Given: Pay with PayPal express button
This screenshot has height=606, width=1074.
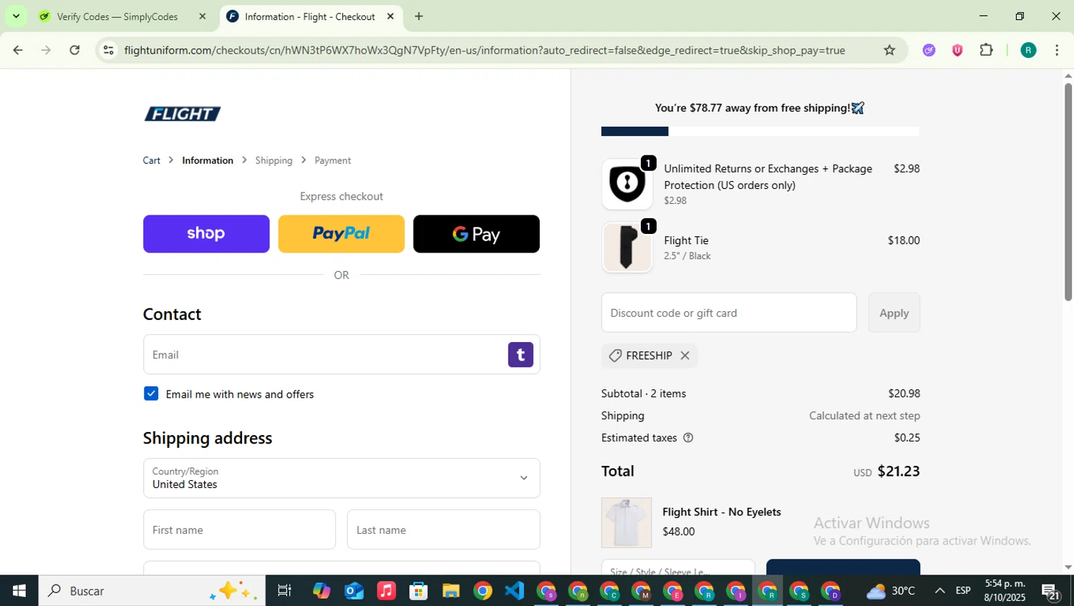Looking at the screenshot, I should [x=341, y=234].
